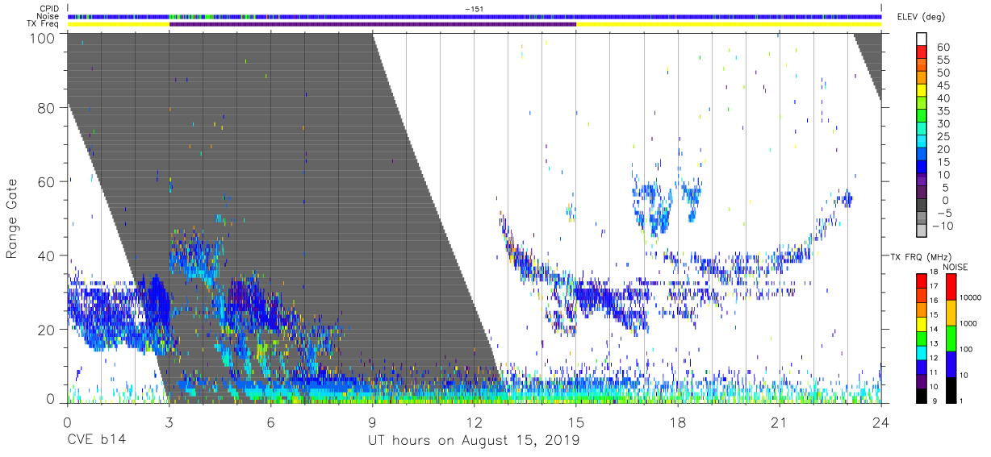Click the 100 tick on Range Gate axis
This screenshot has height=457, width=991.
(x=42, y=38)
